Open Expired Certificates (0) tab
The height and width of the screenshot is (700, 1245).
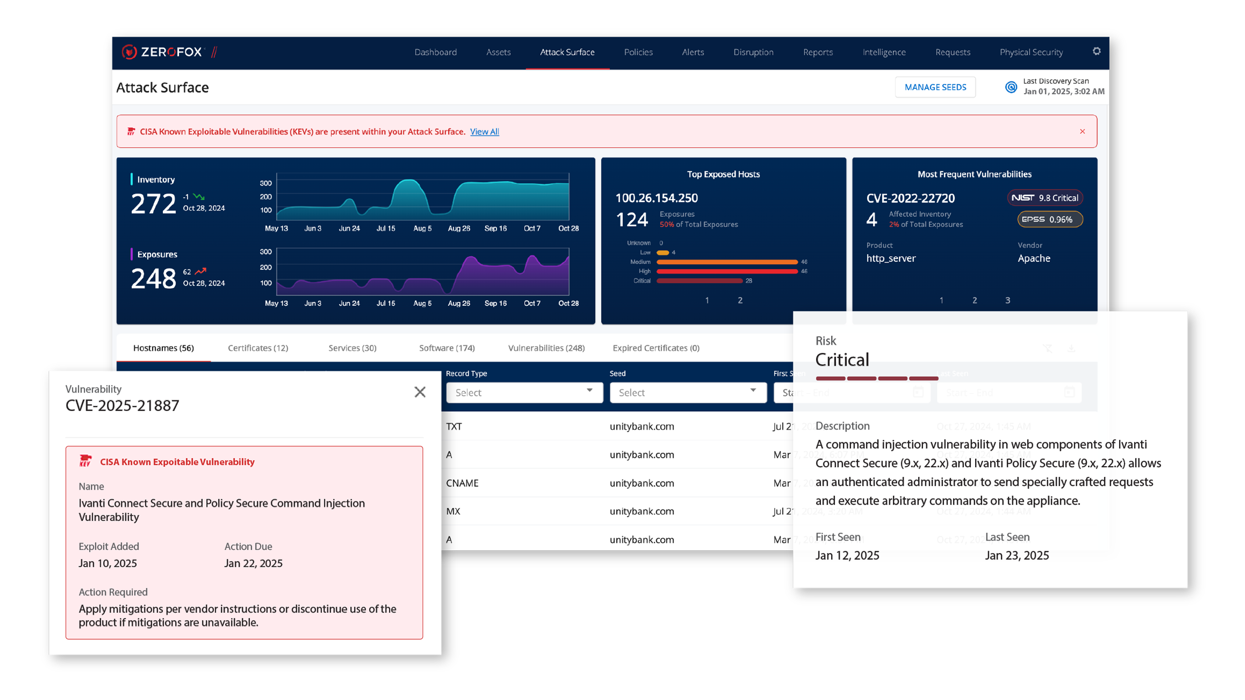coord(656,348)
